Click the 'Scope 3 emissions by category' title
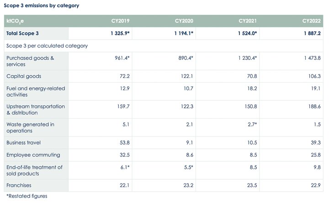The width and height of the screenshot is (329, 203). tap(41, 5)
